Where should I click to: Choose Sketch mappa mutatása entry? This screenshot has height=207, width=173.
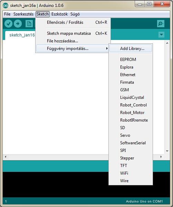point(73,33)
